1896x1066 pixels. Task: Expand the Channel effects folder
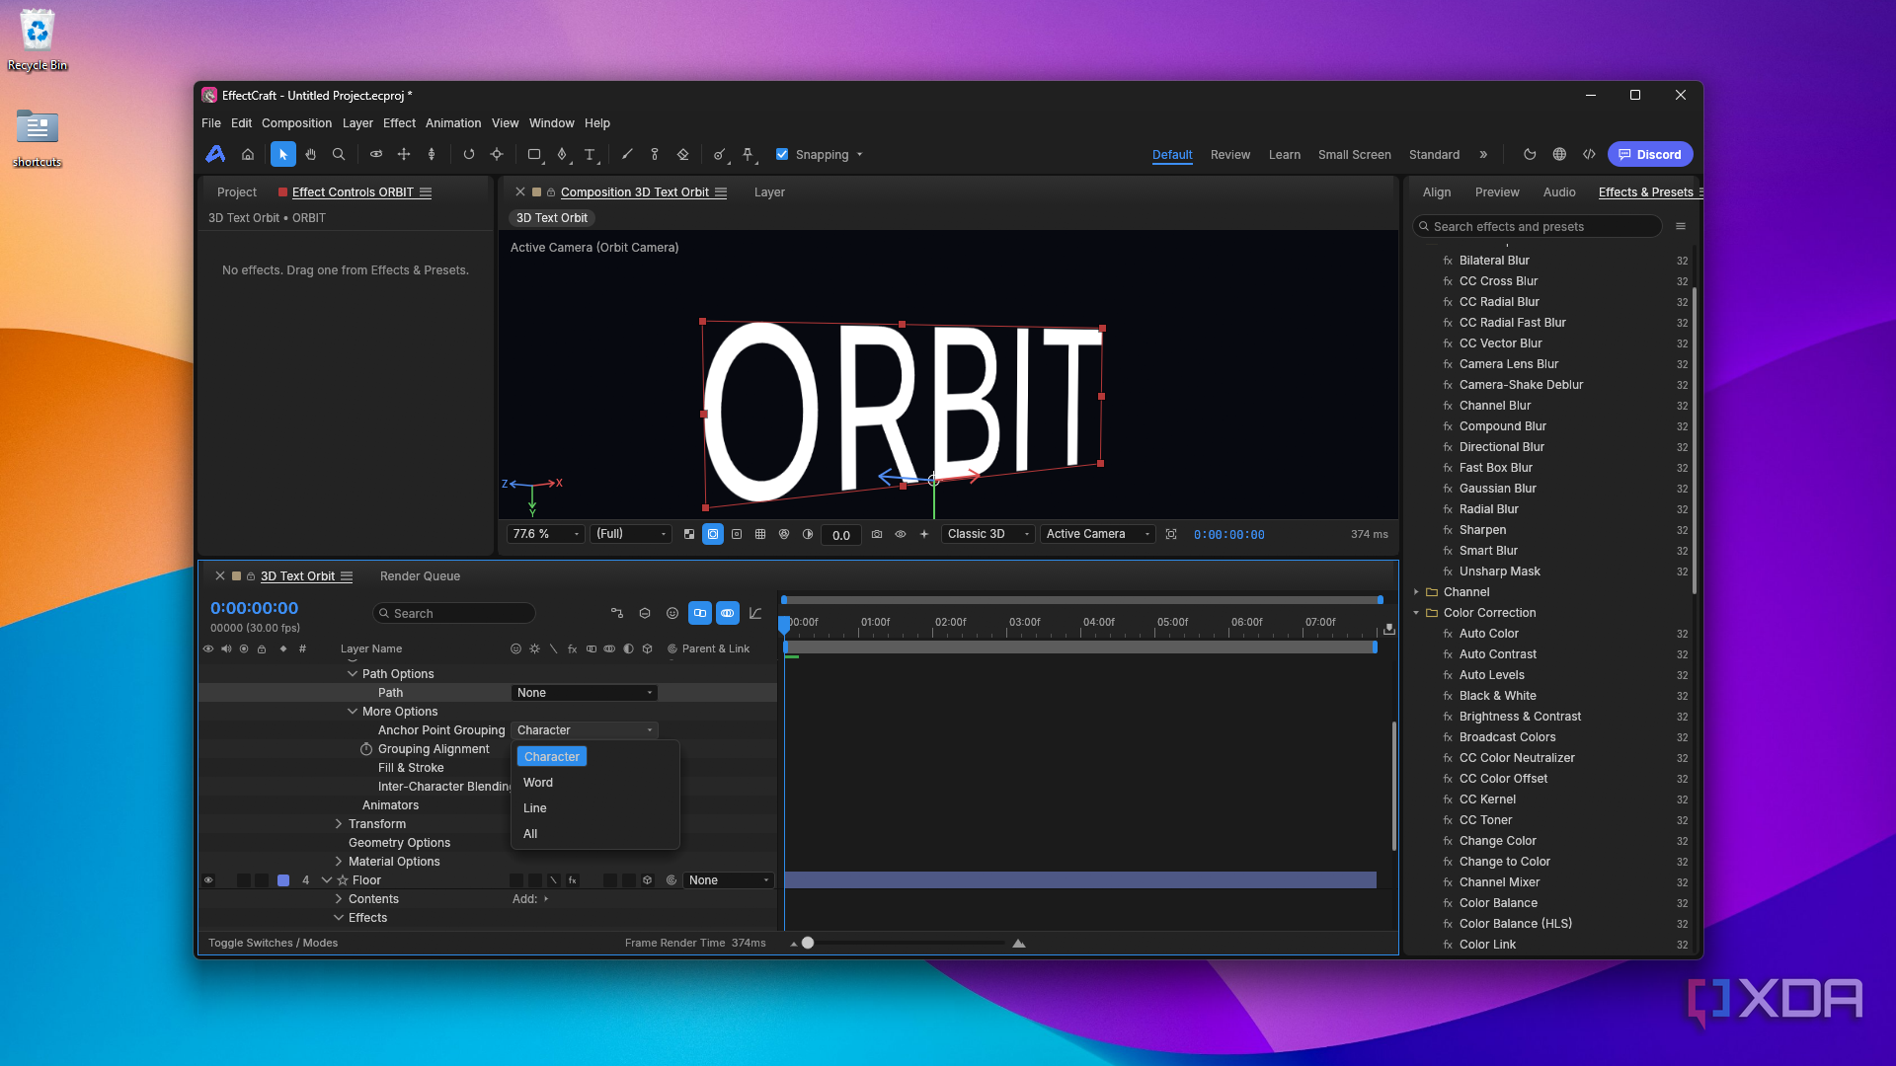[1416, 592]
